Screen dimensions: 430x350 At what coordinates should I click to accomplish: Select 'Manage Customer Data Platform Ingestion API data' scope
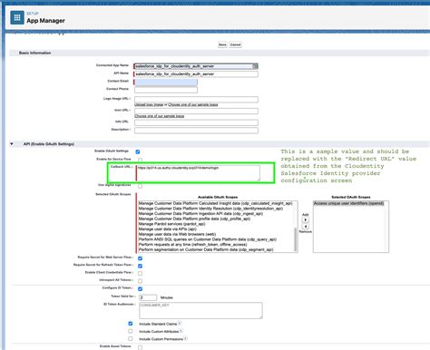(200, 214)
